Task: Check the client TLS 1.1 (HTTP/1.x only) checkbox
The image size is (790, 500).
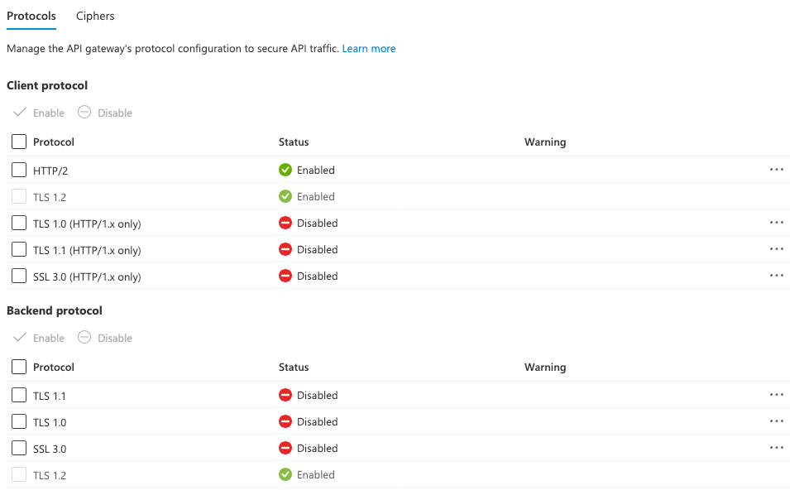Action: click(19, 249)
